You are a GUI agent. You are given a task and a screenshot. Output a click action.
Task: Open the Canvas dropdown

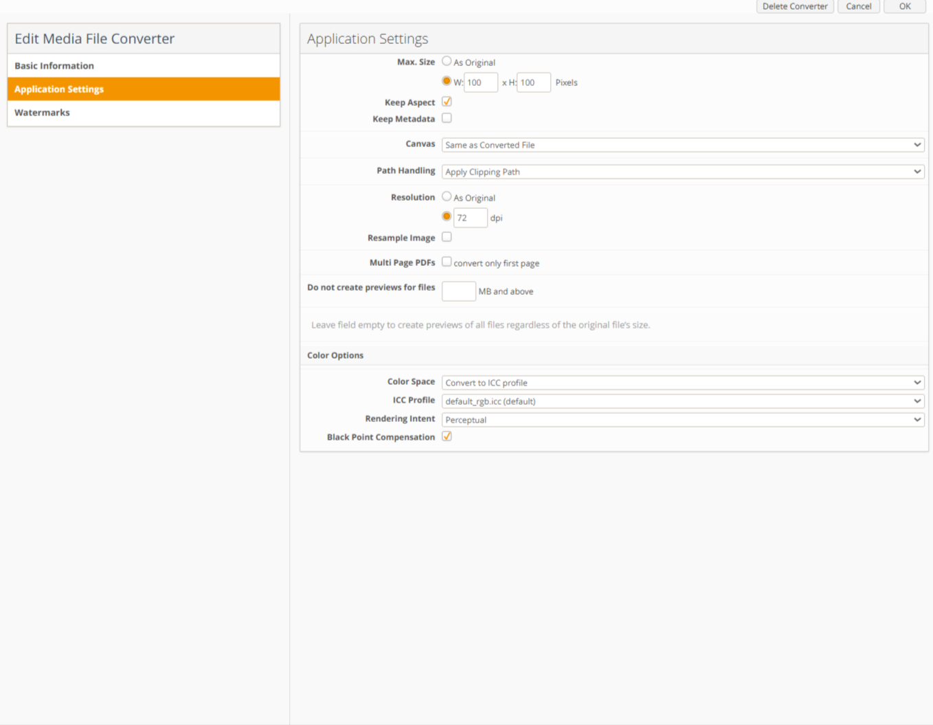(683, 145)
